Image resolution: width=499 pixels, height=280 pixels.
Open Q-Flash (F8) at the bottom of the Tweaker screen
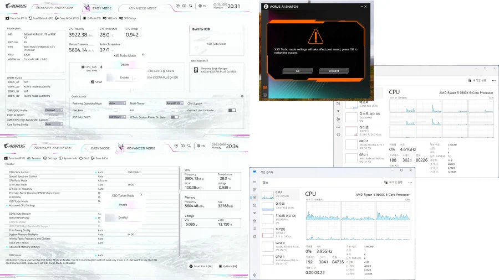[228, 266]
